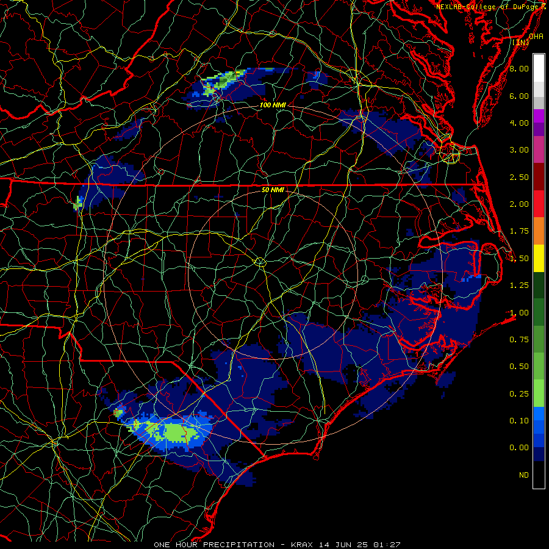Select the bright red legend color swatch
The width and height of the screenshot is (549, 549).
point(539,204)
